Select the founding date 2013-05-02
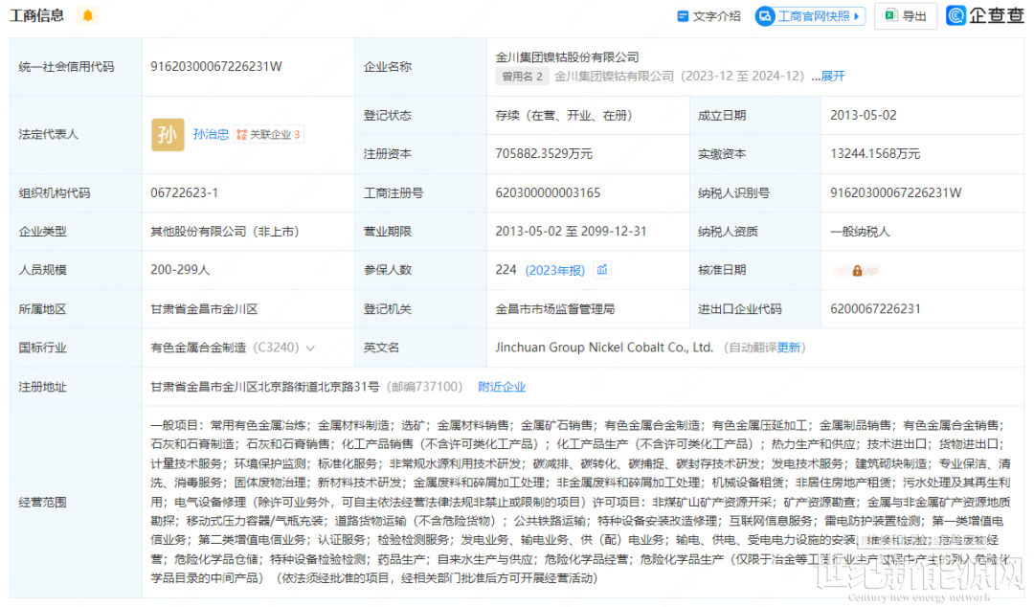The height and width of the screenshot is (607, 1034). [x=864, y=116]
